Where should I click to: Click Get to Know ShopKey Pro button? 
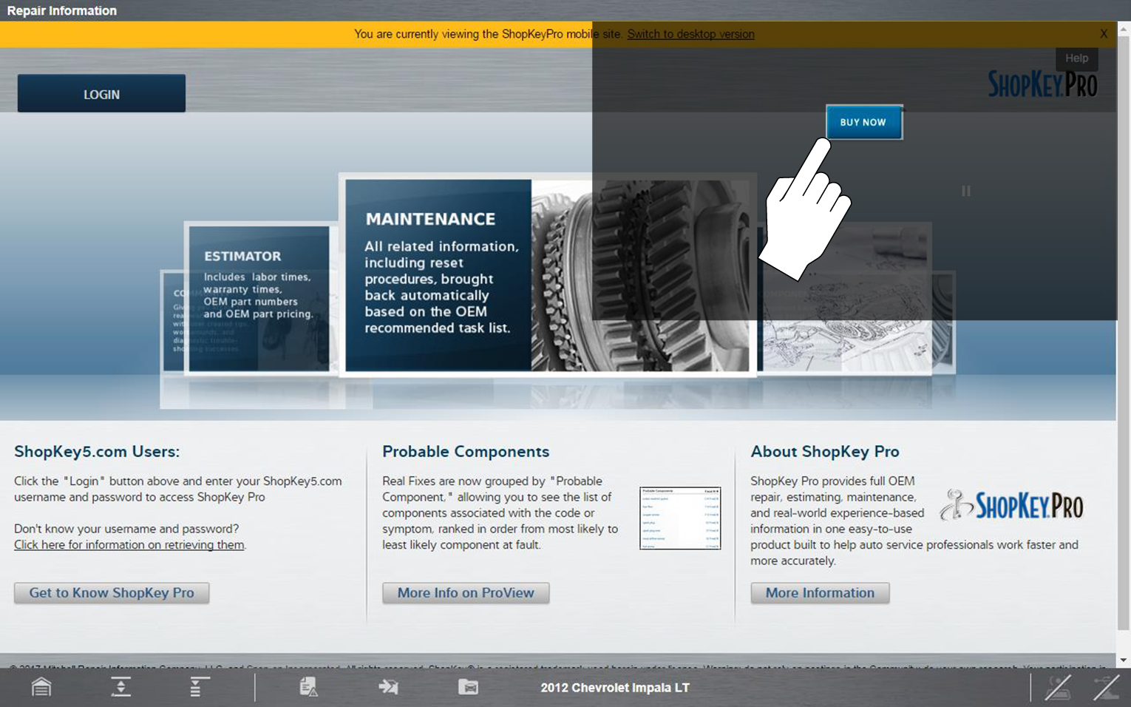[x=112, y=593]
